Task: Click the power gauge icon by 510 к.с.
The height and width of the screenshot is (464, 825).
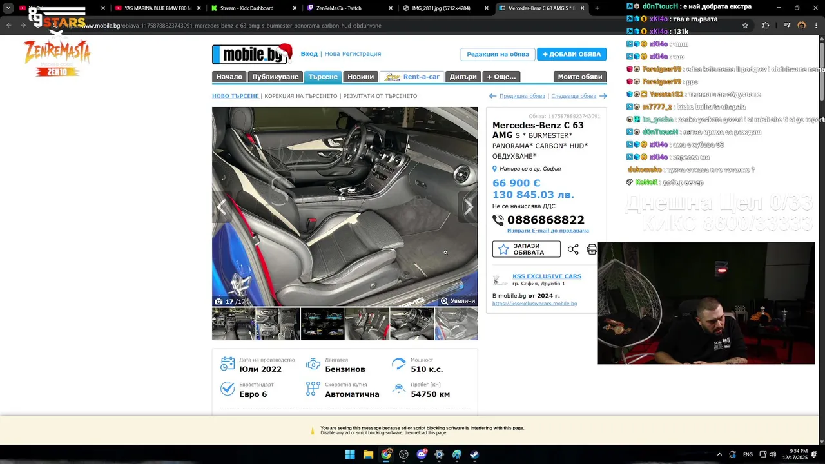Action: [x=399, y=364]
